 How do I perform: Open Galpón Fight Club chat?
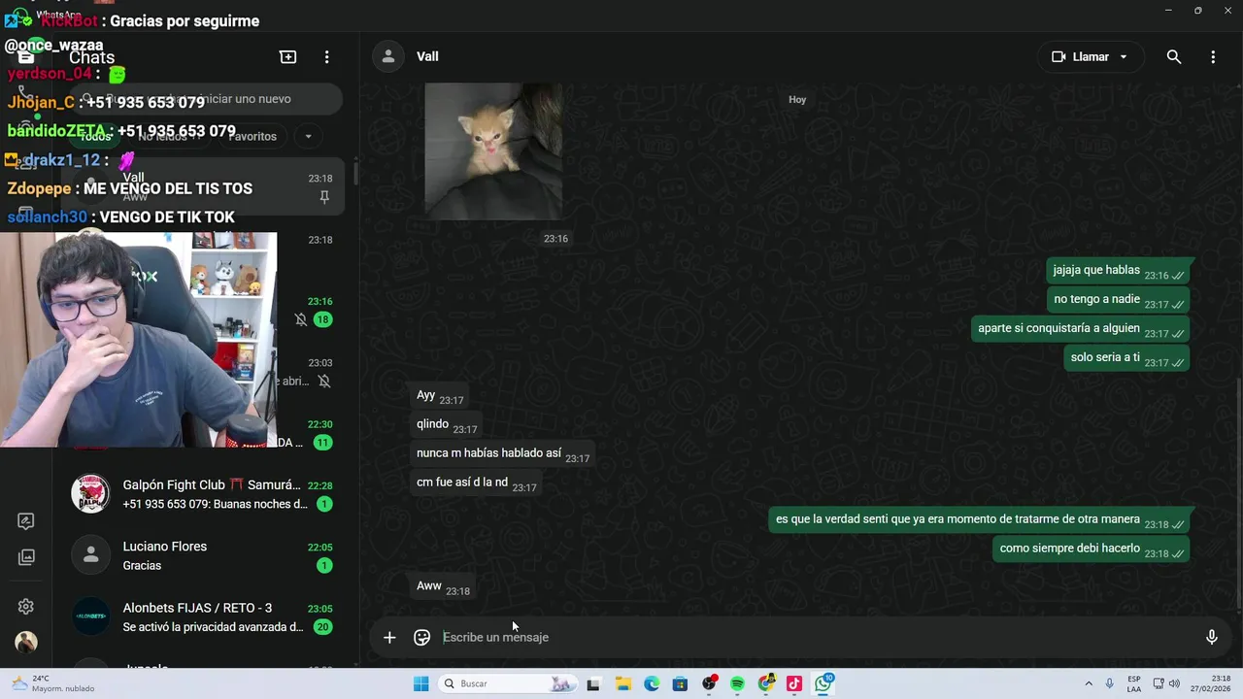[x=204, y=494]
